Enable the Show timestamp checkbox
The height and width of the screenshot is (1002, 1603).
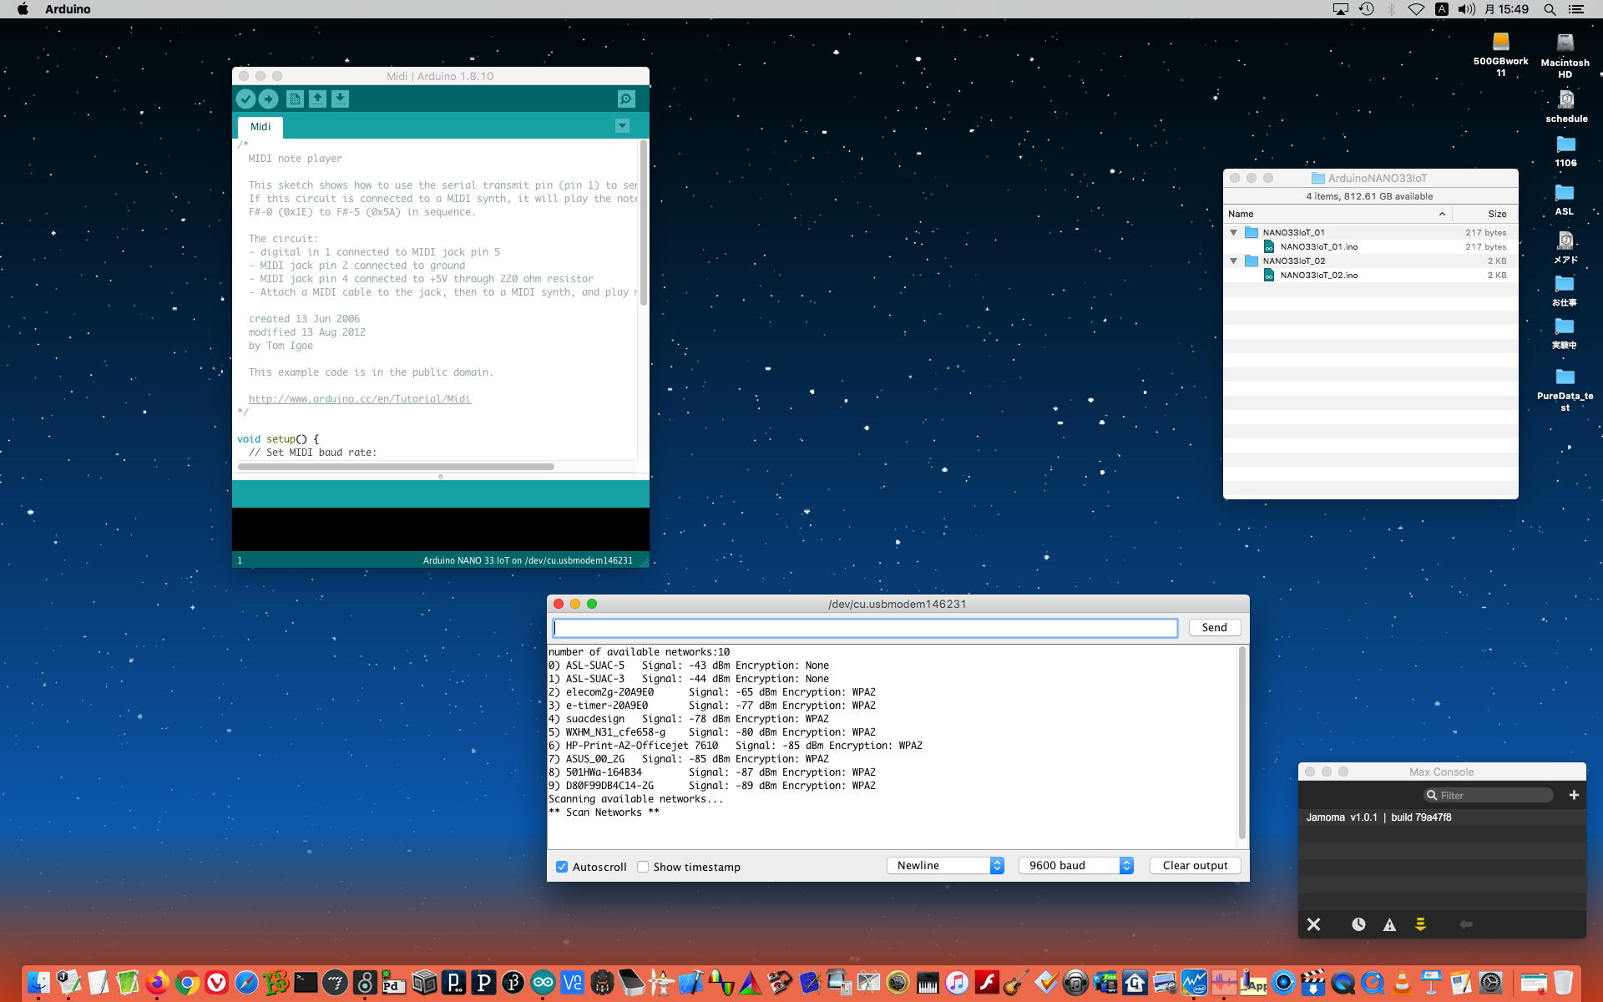(643, 867)
